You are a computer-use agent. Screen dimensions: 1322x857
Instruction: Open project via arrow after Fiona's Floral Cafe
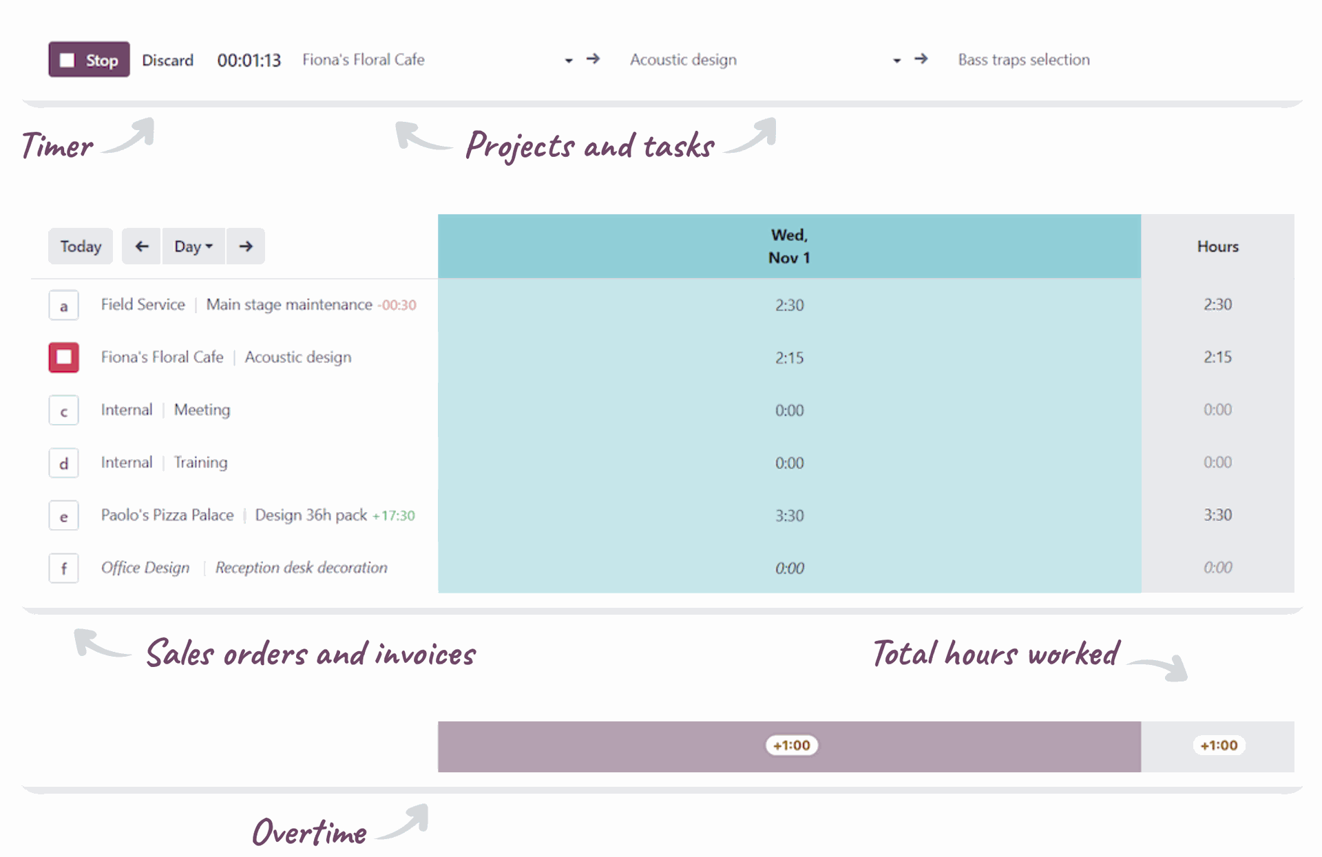(593, 59)
